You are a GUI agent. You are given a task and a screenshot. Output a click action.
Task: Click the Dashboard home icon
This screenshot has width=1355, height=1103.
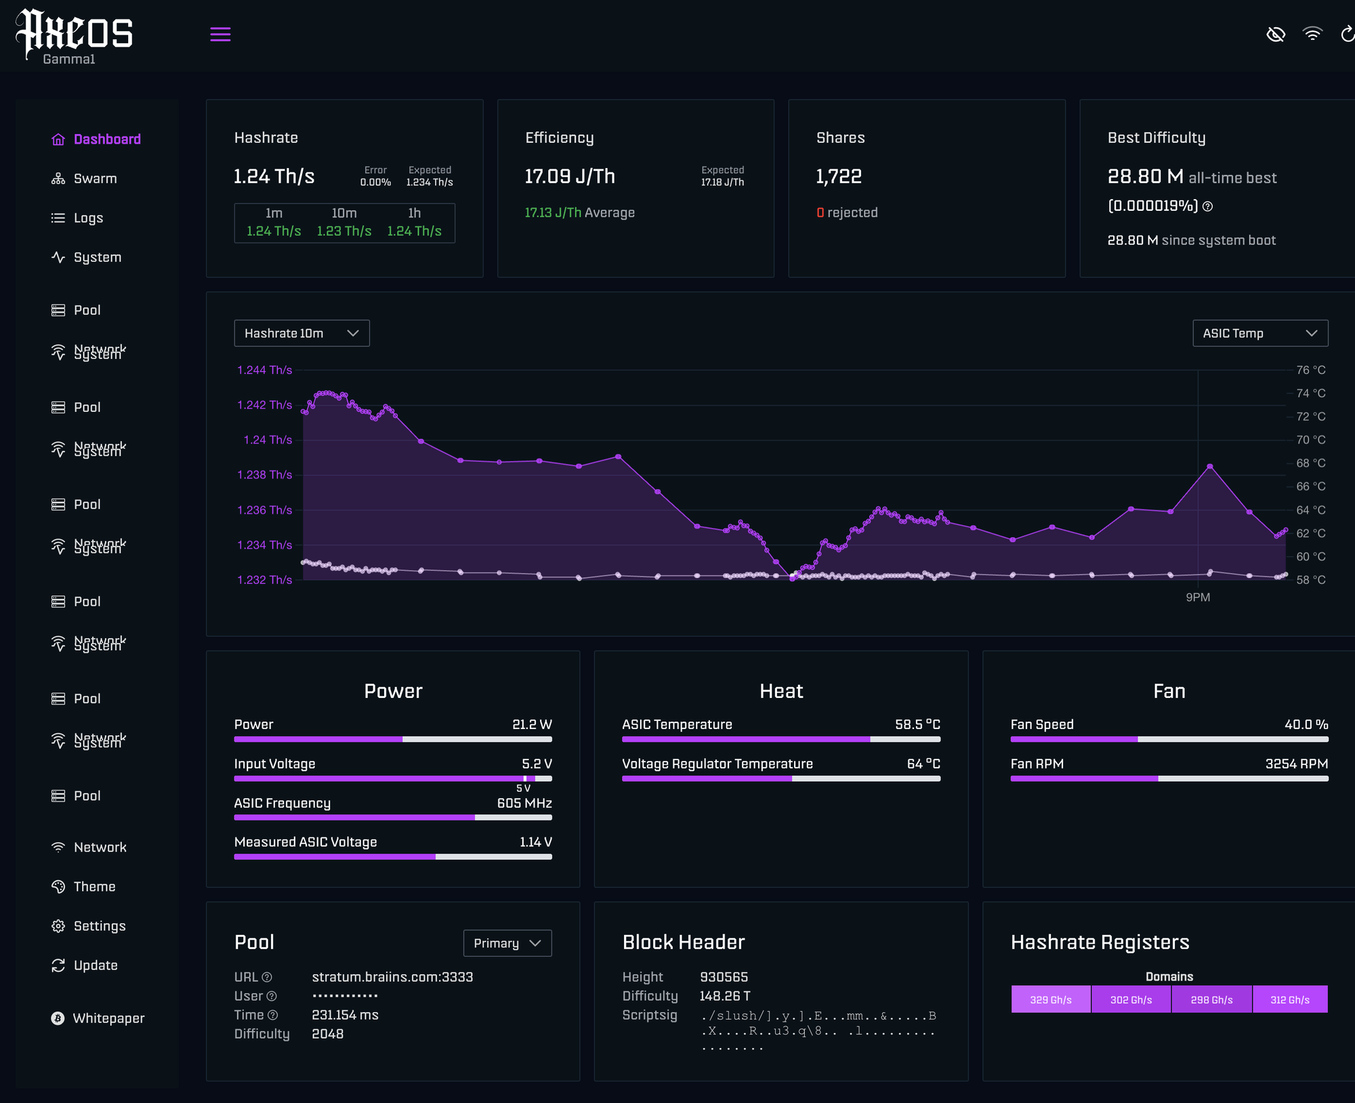coord(58,140)
